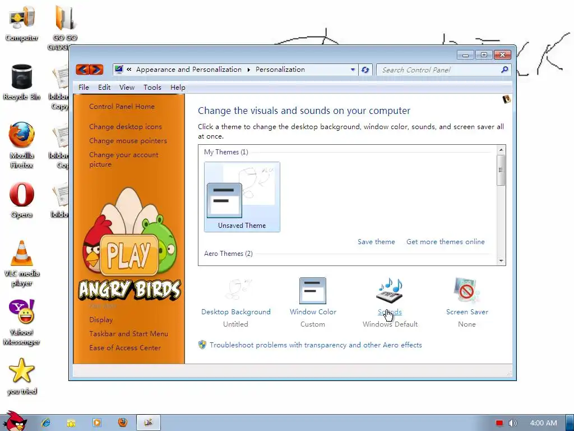Click the Sounds music notes icon
The image size is (574, 431).
(x=390, y=290)
